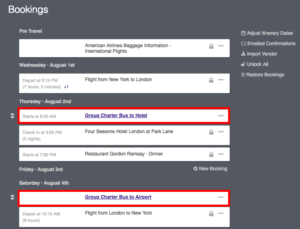
Task: Open Emailed Confirmations
Action: [x=268, y=44]
